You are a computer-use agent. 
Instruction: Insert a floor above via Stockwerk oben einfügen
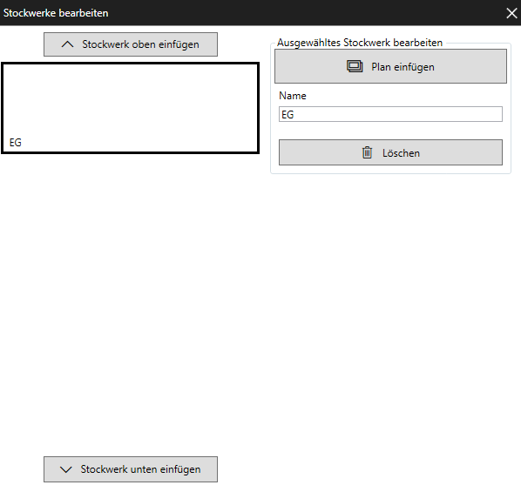coord(131,44)
